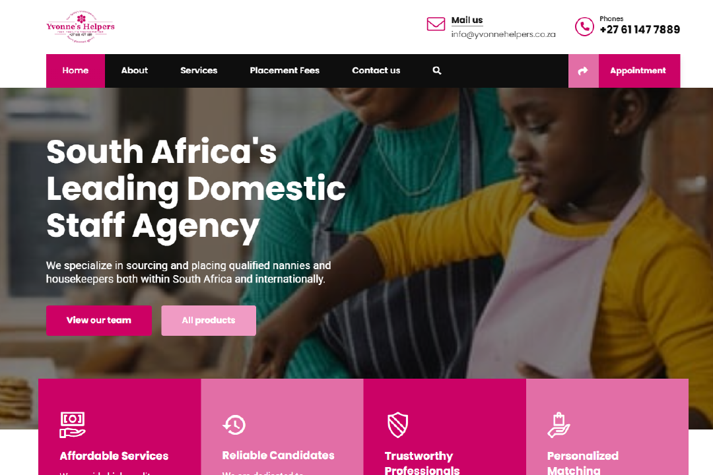
Task: Open search via the magnifier icon
Action: (437, 71)
